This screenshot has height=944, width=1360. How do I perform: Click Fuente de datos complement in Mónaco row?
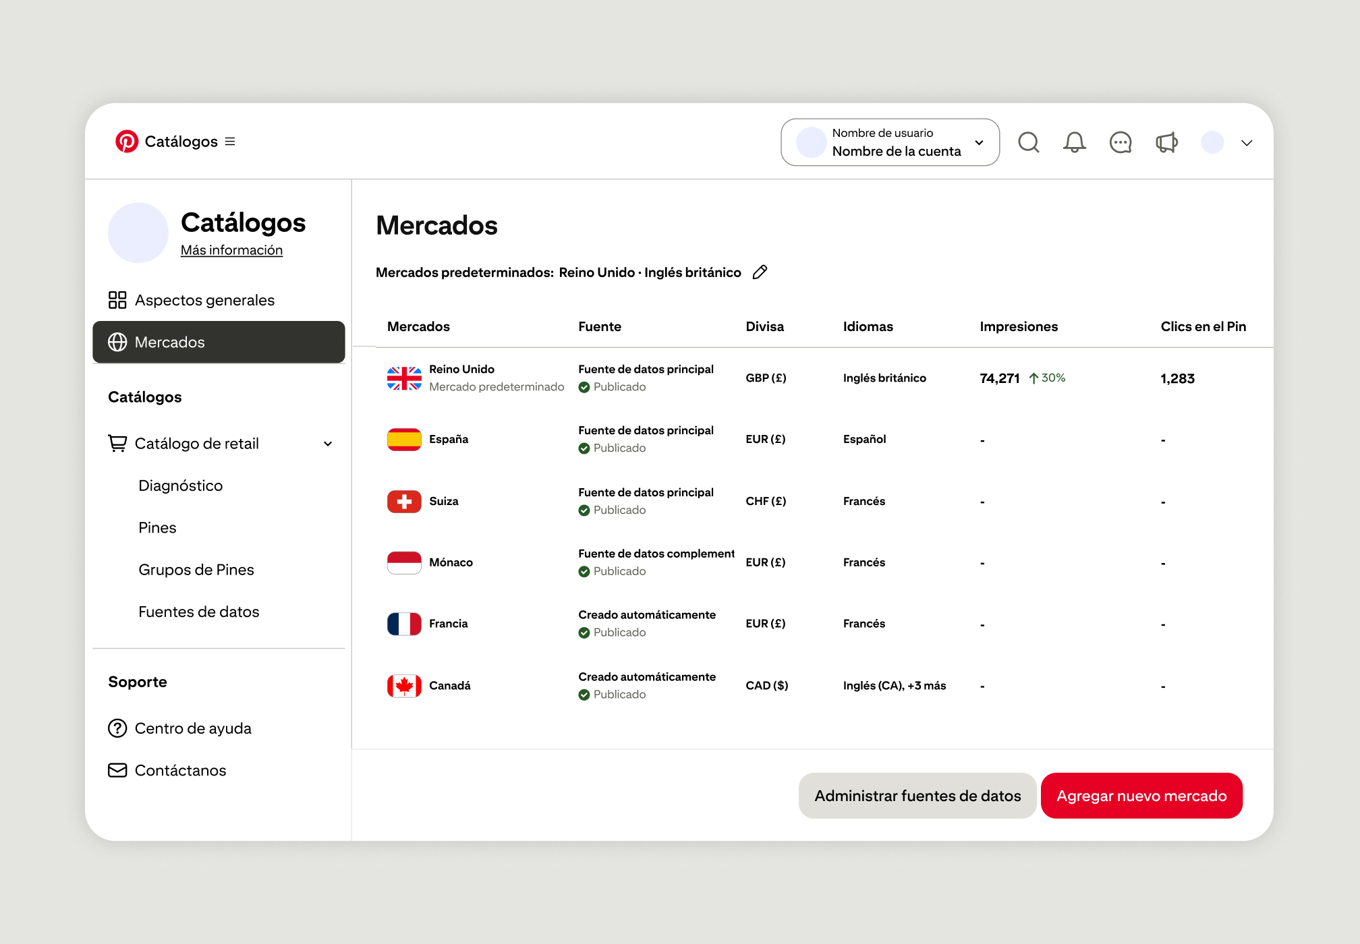pos(656,554)
